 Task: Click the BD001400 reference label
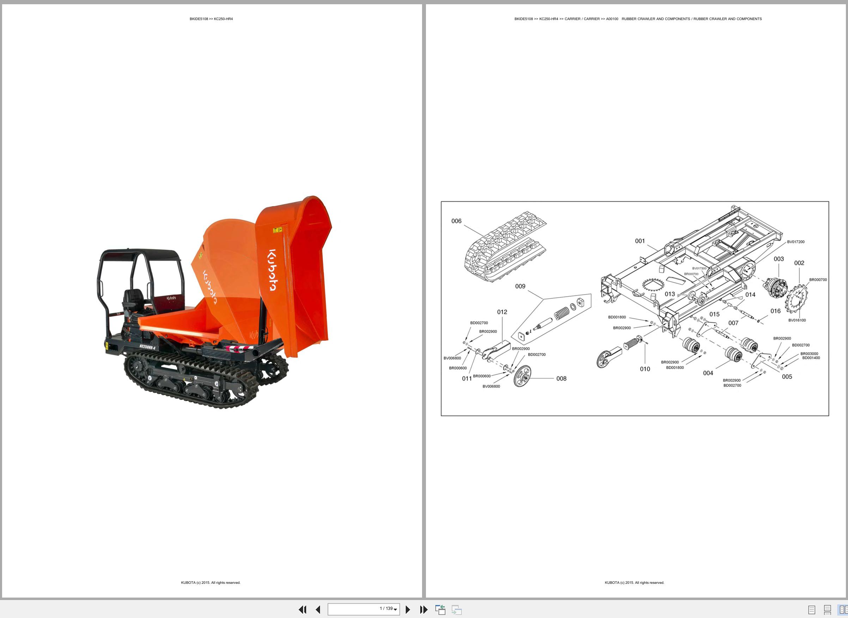pos(811,358)
